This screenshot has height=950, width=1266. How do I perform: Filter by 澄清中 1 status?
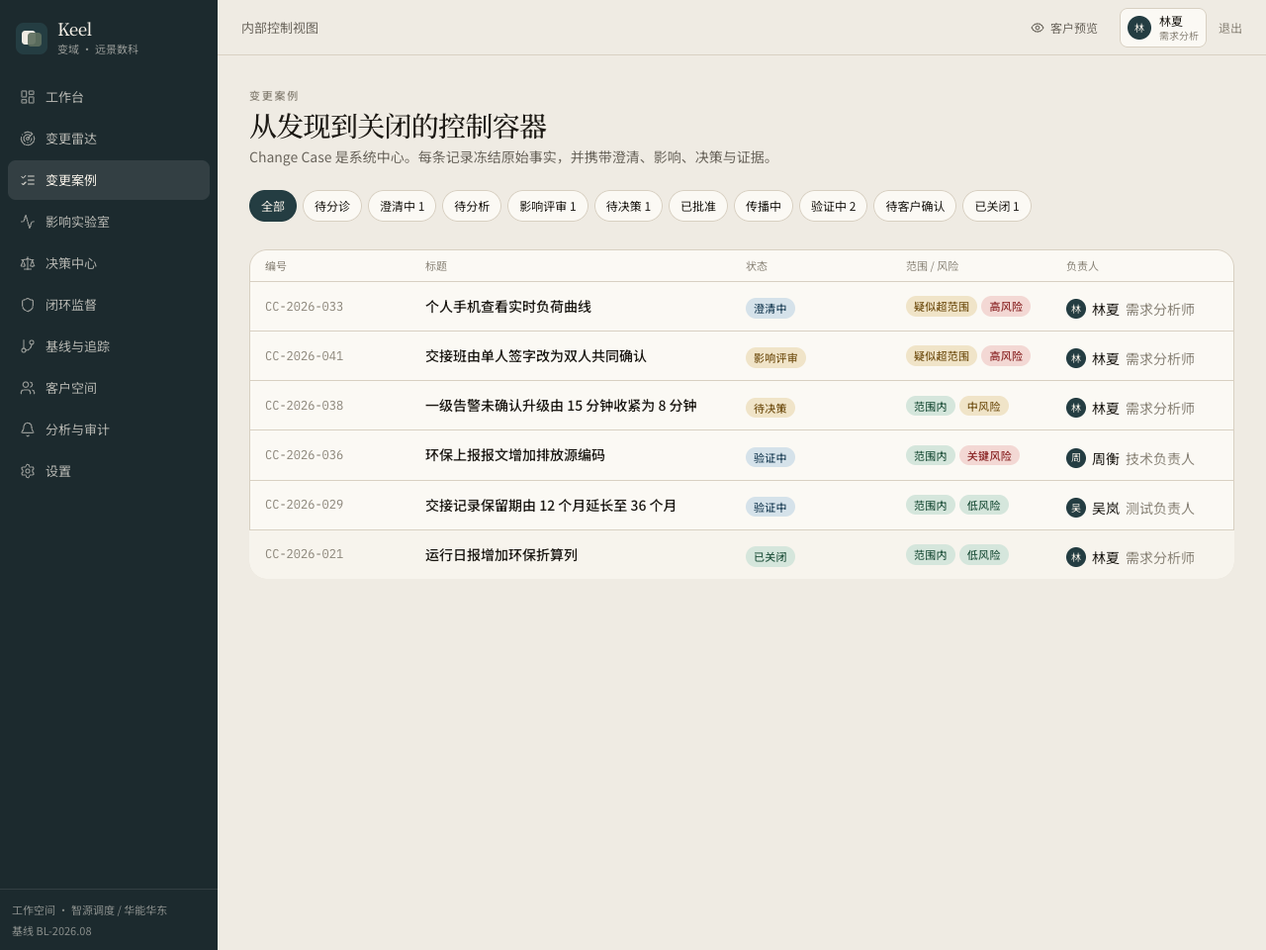coord(403,206)
